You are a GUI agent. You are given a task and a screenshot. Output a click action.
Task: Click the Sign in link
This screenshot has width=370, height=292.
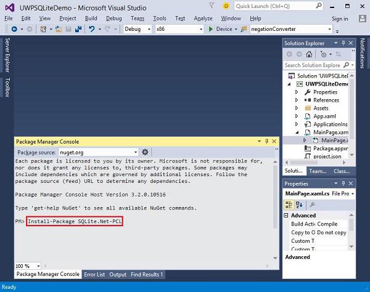(x=339, y=18)
